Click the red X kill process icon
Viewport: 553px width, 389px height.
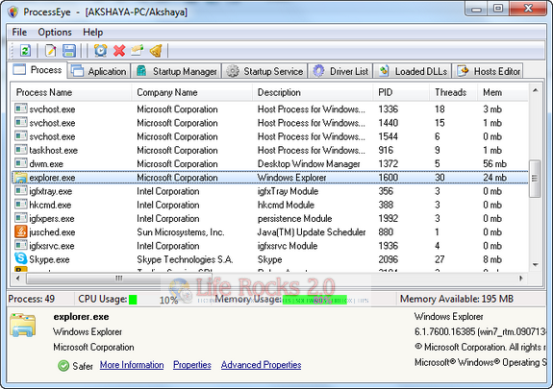[x=119, y=51]
